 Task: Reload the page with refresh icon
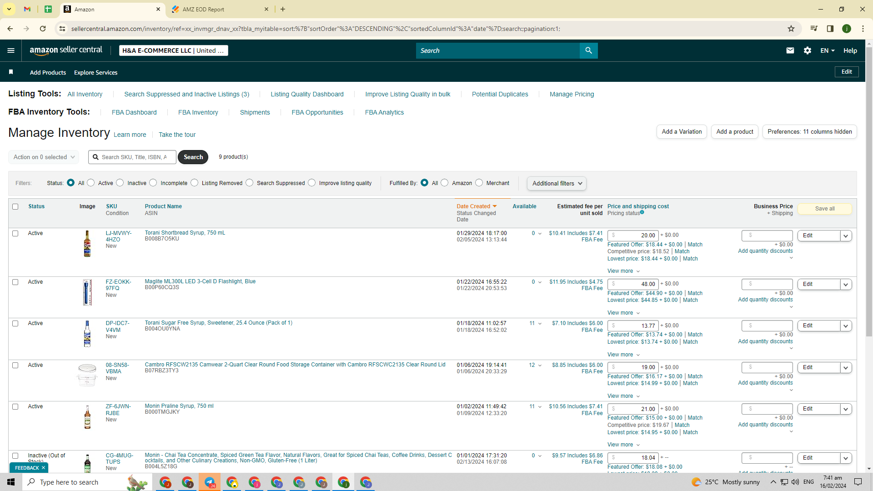(43, 29)
